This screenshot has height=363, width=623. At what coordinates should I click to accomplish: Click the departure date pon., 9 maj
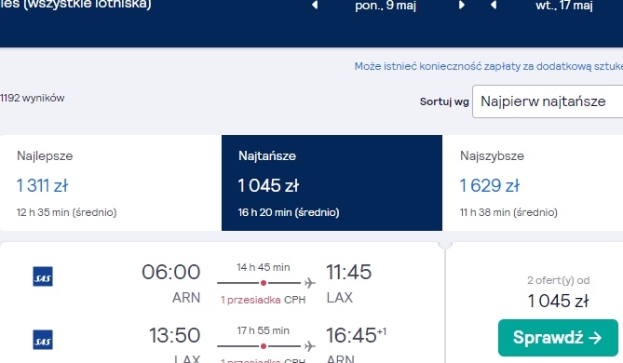386,6
